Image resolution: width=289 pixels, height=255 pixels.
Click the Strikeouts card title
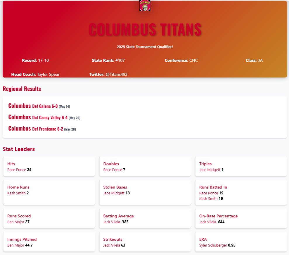113,239
